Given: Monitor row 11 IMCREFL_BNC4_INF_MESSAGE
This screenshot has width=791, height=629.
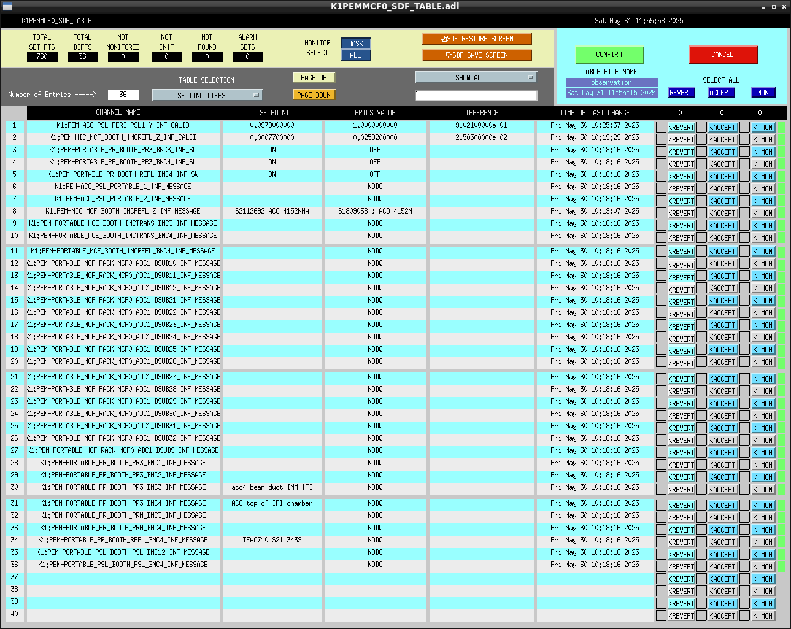Looking at the screenshot, I should (x=763, y=252).
